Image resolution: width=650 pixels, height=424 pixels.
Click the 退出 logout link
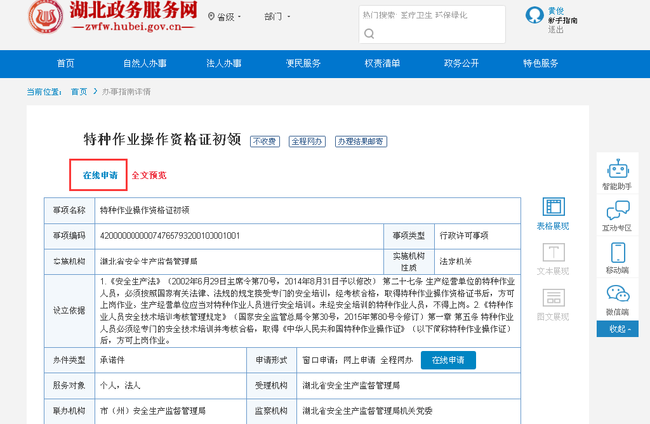555,30
